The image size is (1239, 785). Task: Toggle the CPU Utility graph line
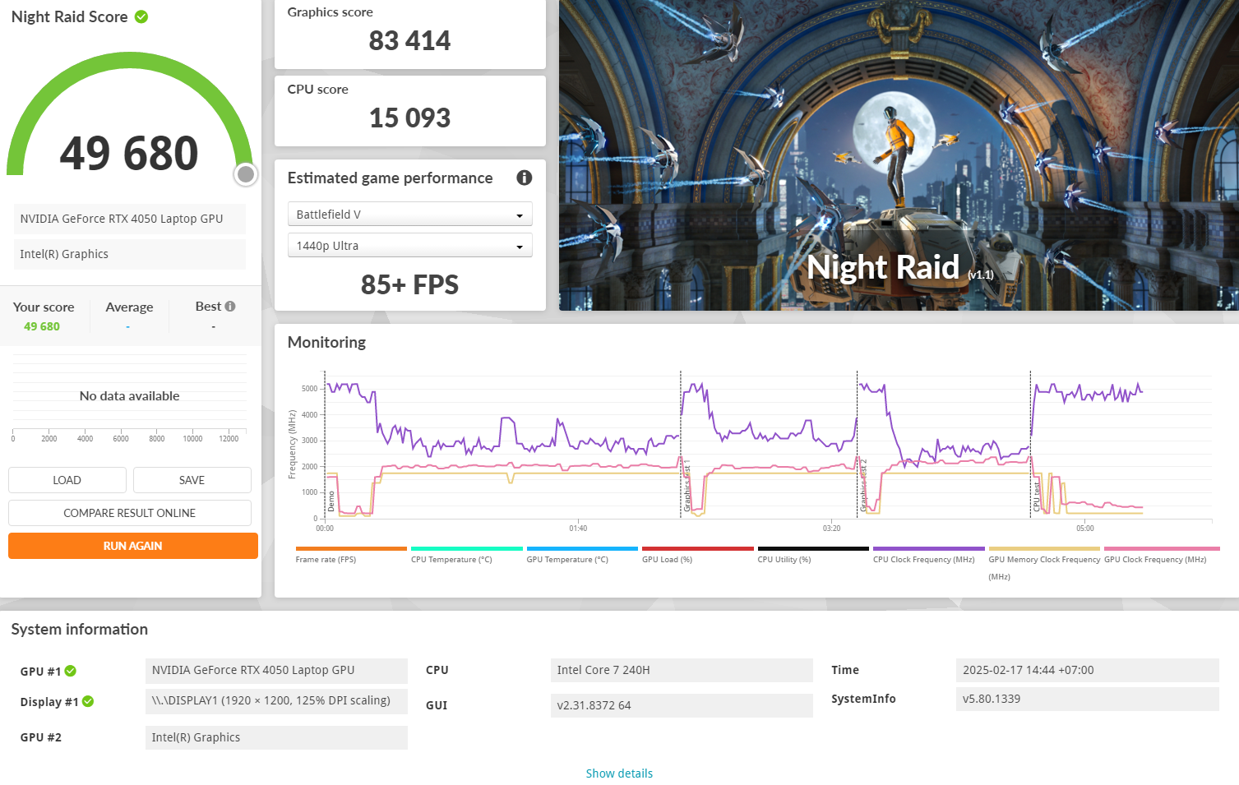[x=812, y=547]
